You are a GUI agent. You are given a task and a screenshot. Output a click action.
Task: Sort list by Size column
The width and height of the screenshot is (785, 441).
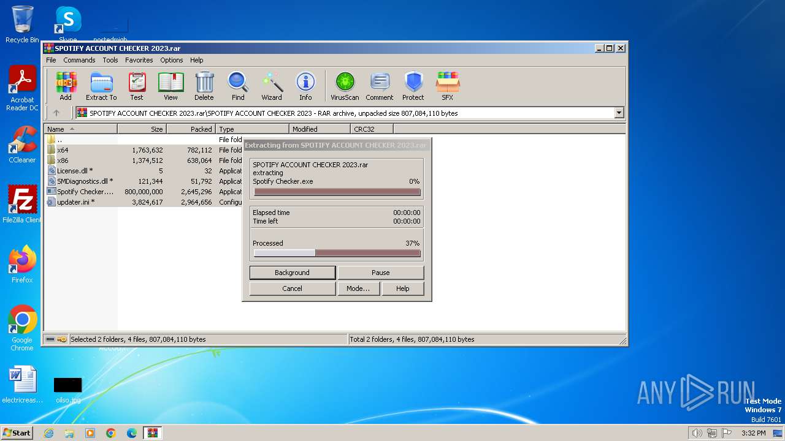[x=142, y=129]
